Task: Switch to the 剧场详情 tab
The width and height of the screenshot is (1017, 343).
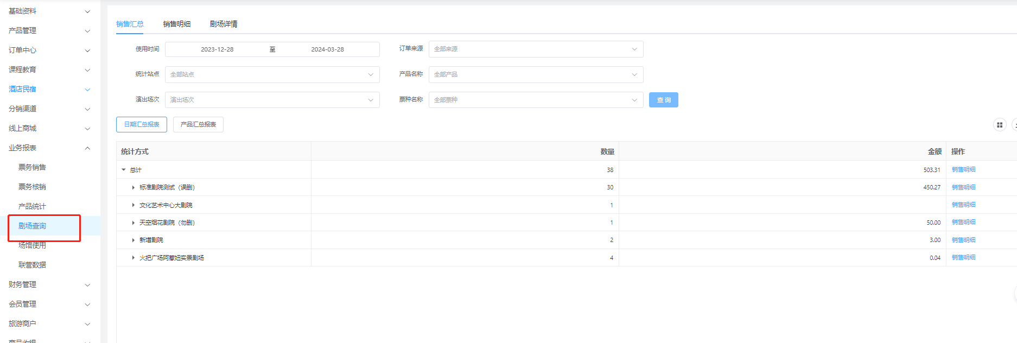Action: click(224, 24)
